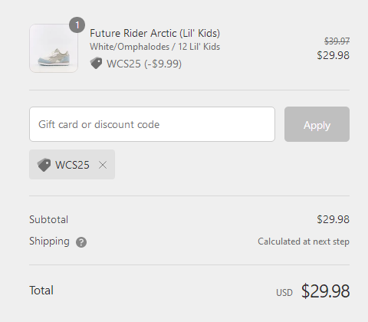Click the Future Rider Arctic product title
Screen dimensions: 368x322
tap(155, 33)
